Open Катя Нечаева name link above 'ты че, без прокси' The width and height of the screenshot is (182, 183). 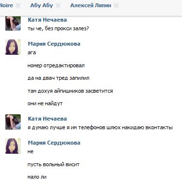47,20
